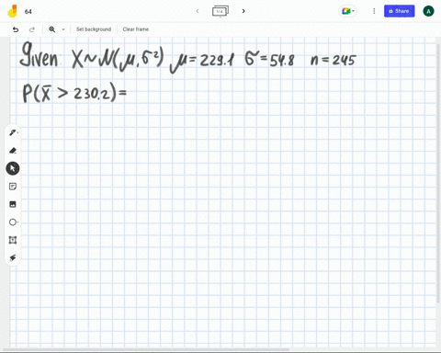Click the blue Share button

[x=400, y=11]
